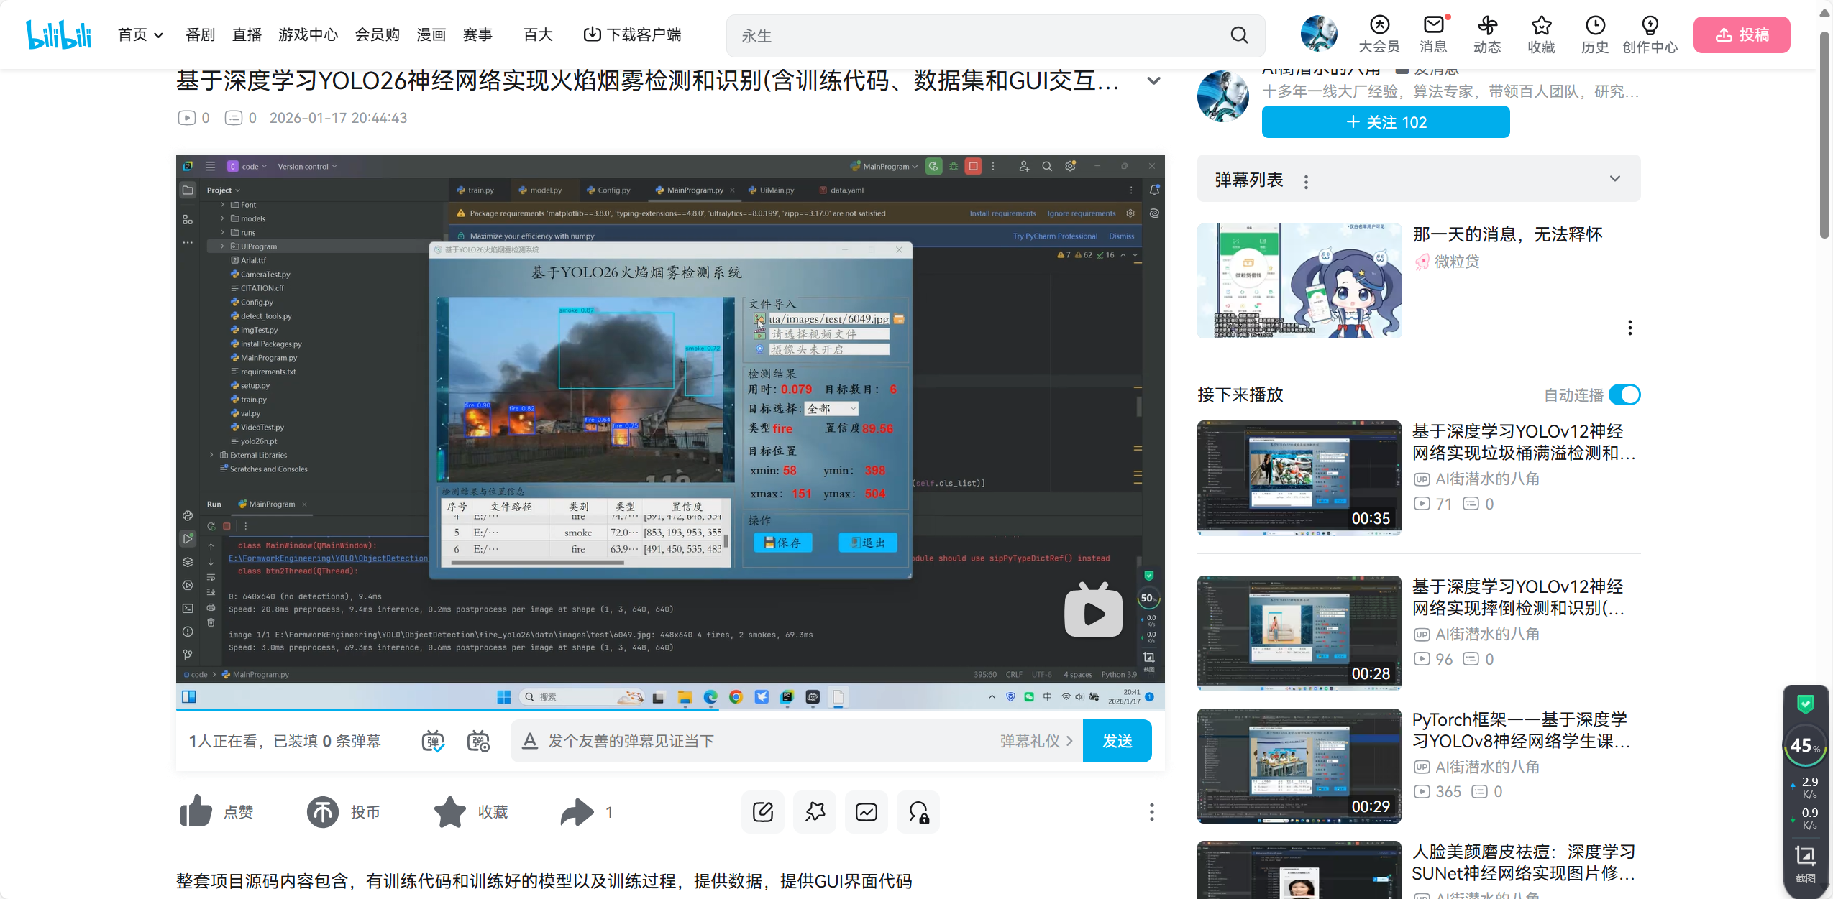Click the 关注 102 follow button
Viewport: 1833px width, 899px height.
pyautogui.click(x=1385, y=122)
